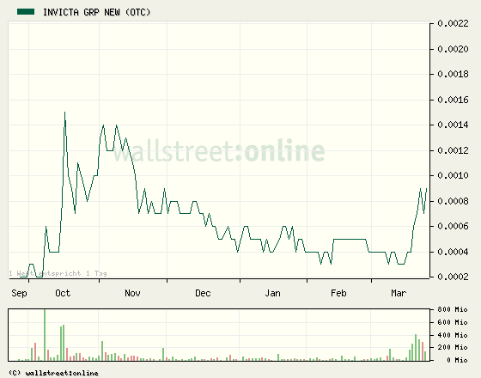
Task: Click the Sep month label
Action: tap(19, 293)
